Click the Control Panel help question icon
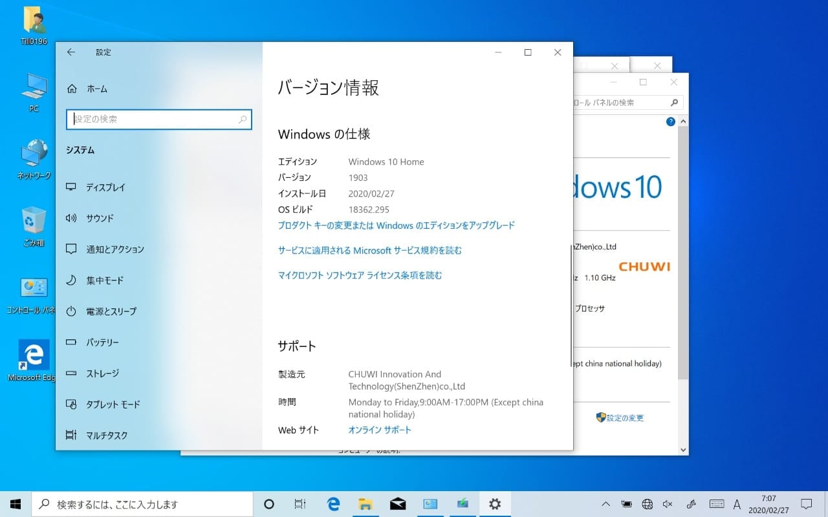The height and width of the screenshot is (517, 828). (x=670, y=121)
